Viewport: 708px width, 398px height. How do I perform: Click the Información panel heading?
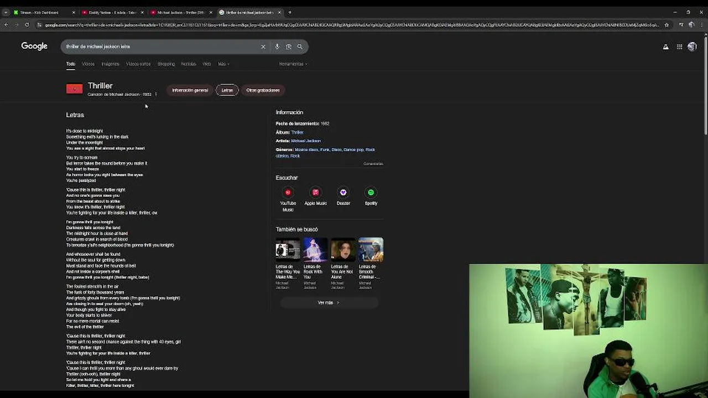(289, 112)
